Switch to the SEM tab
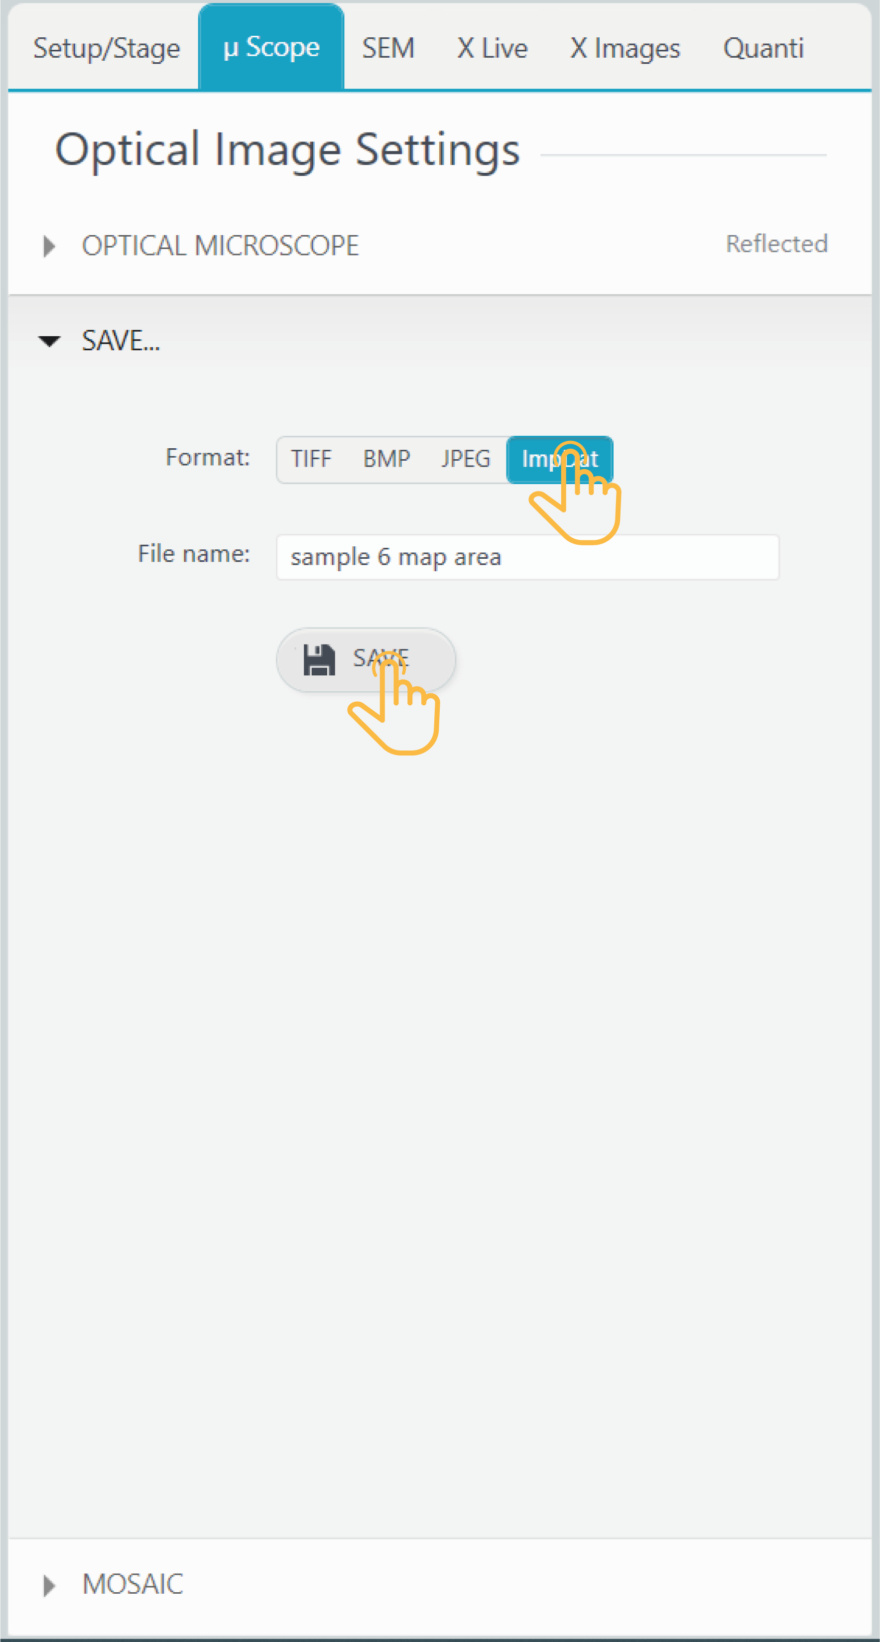 point(388,48)
